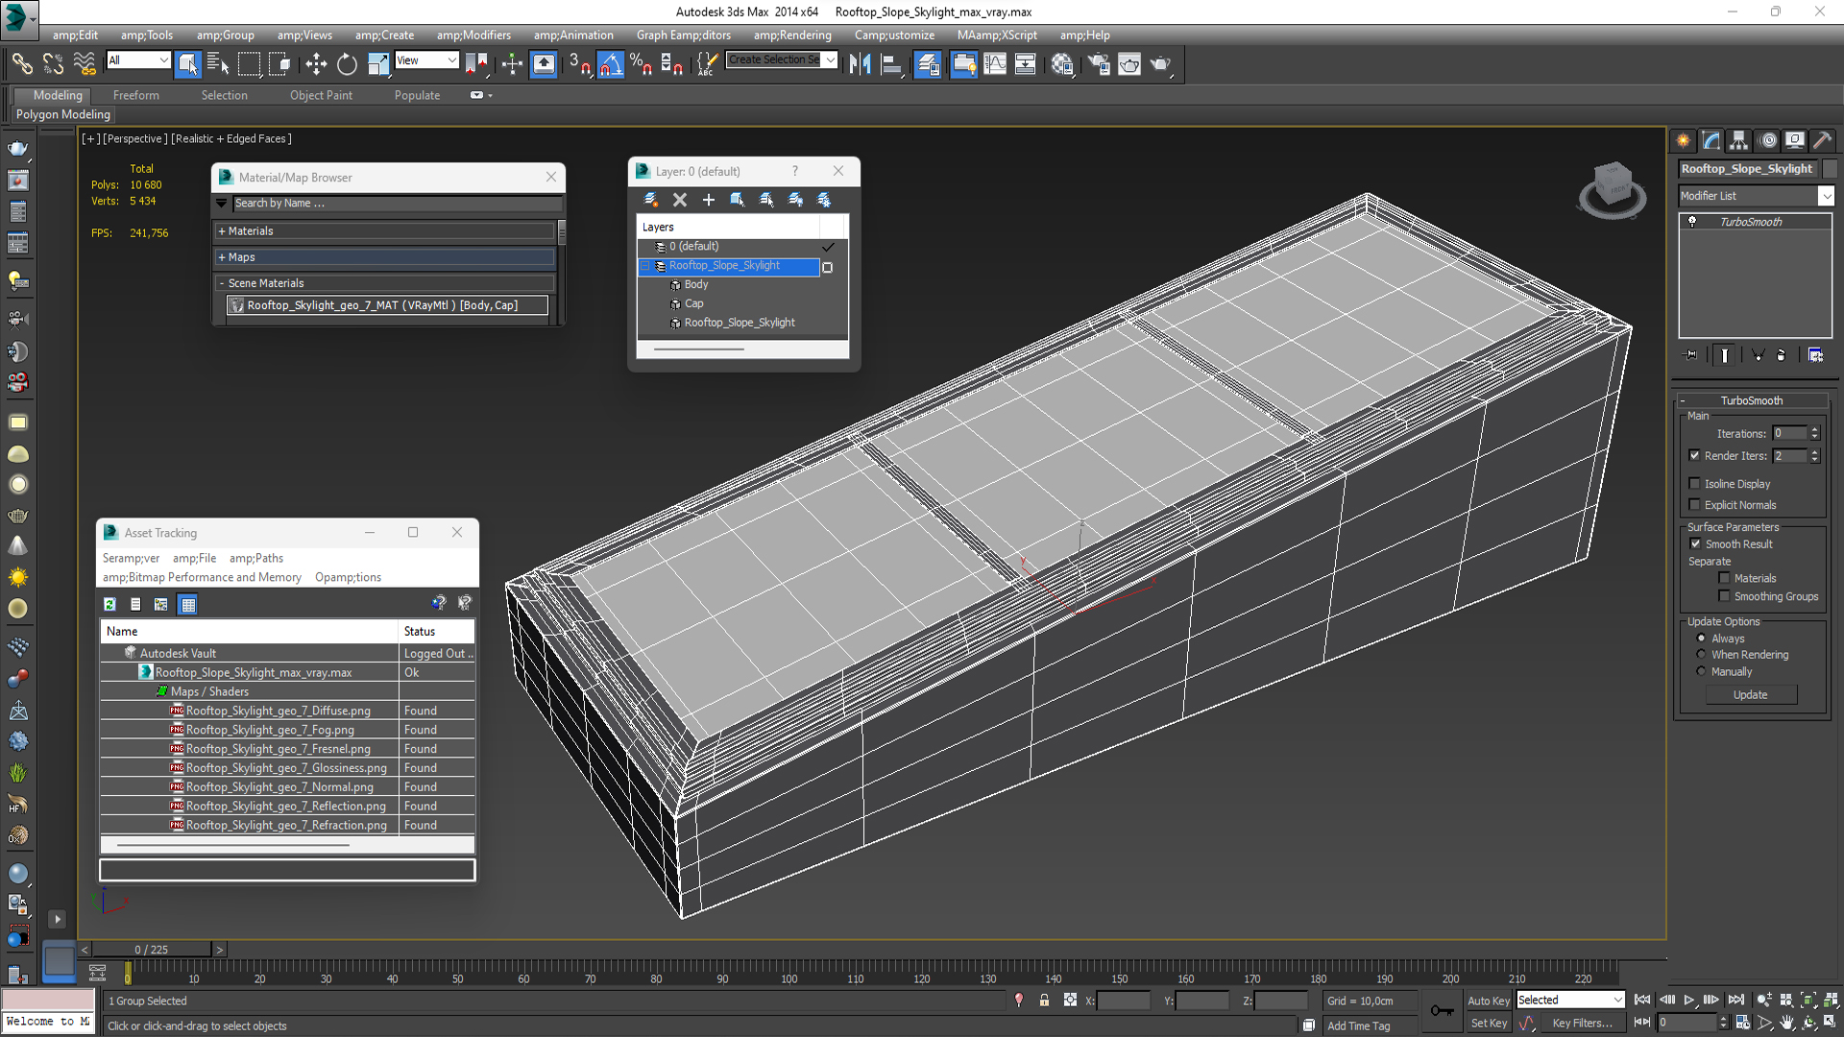Click object color swatch beside name field
1844x1037 pixels.
click(x=1829, y=169)
